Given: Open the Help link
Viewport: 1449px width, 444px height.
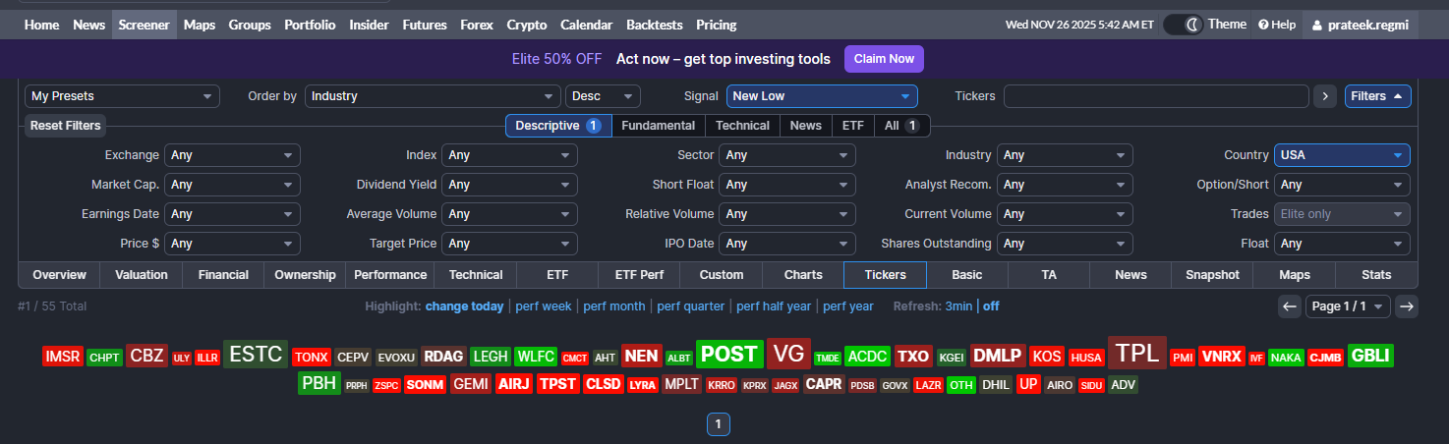Looking at the screenshot, I should 1277,25.
